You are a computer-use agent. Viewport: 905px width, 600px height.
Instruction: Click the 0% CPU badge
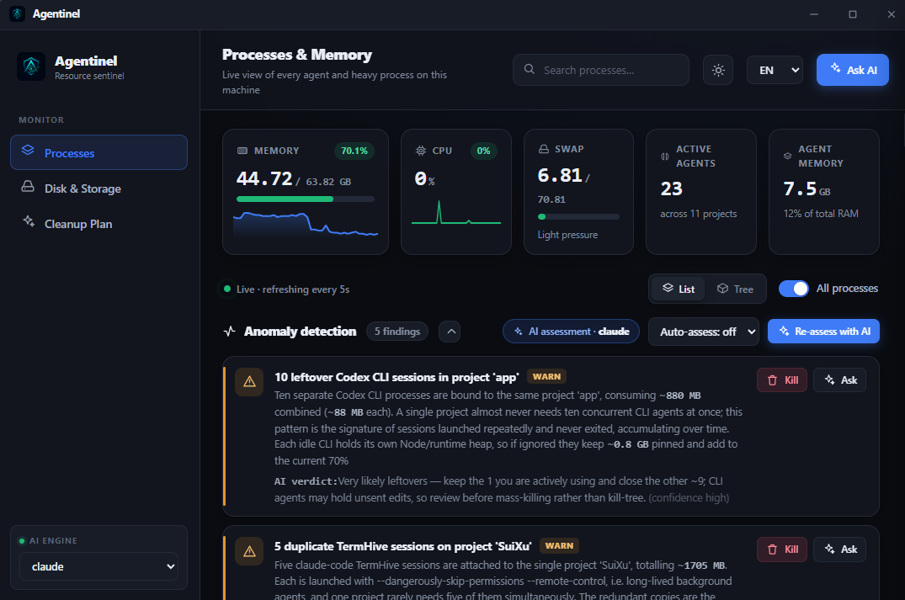point(484,151)
